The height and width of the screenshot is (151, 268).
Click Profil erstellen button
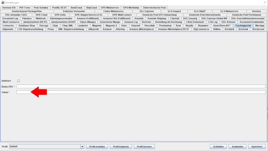97,147
